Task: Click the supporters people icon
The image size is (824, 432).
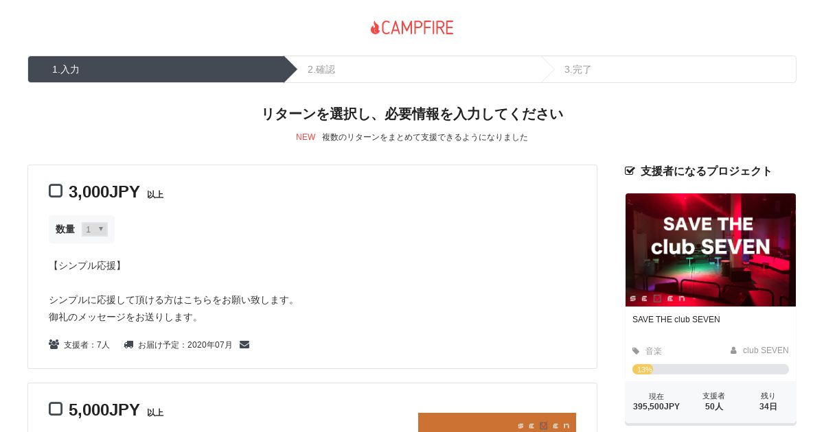Action: click(x=54, y=344)
